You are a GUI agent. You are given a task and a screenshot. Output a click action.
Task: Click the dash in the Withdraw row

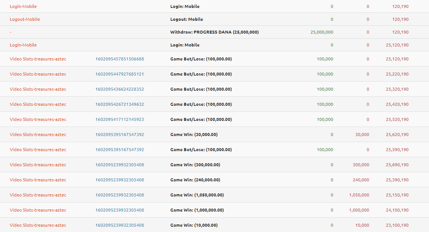click(11, 32)
